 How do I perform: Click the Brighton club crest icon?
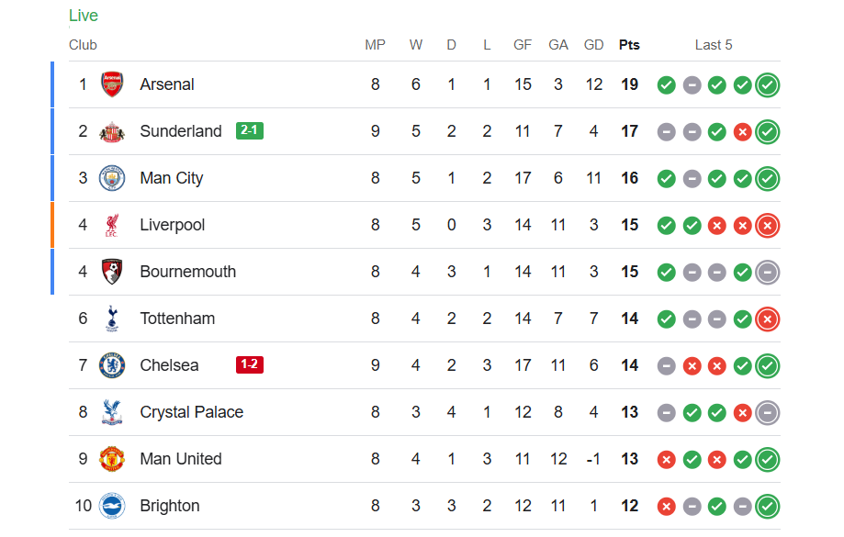(112, 506)
